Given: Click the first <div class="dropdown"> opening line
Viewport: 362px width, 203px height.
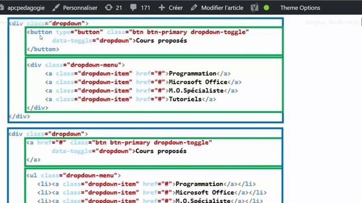Looking at the screenshot, I should coord(49,24).
